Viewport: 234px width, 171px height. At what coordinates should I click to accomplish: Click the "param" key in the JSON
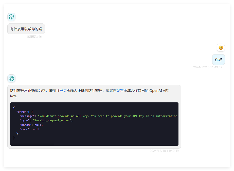[x=25, y=125]
